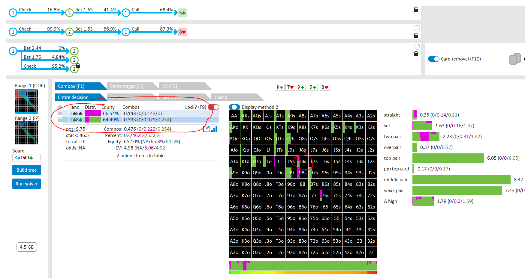Select the 98s cell in hand matrix
525x278 pixels.
pyautogui.click(x=303, y=173)
